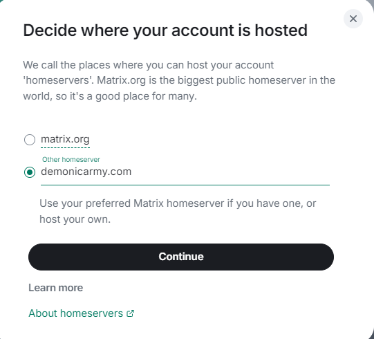Select the matrix.org radio button
The height and width of the screenshot is (339, 374).
[30, 140]
